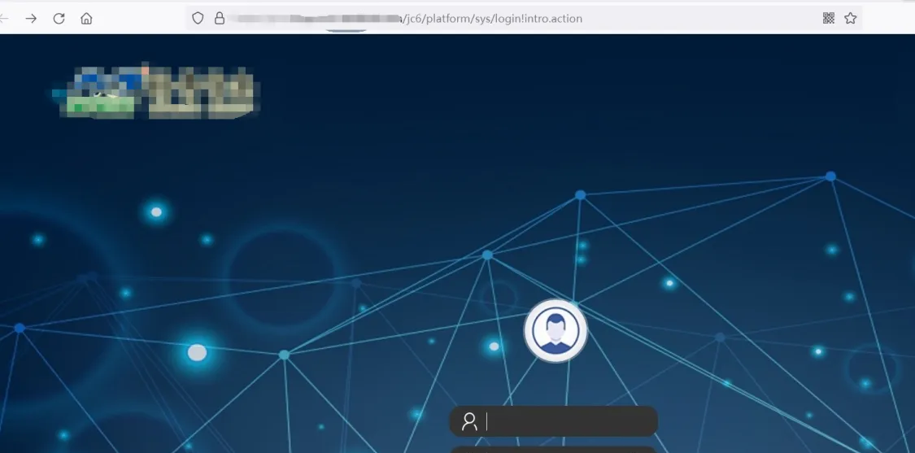915x453 pixels.
Task: Click the padlock site security icon
Action: click(x=220, y=19)
